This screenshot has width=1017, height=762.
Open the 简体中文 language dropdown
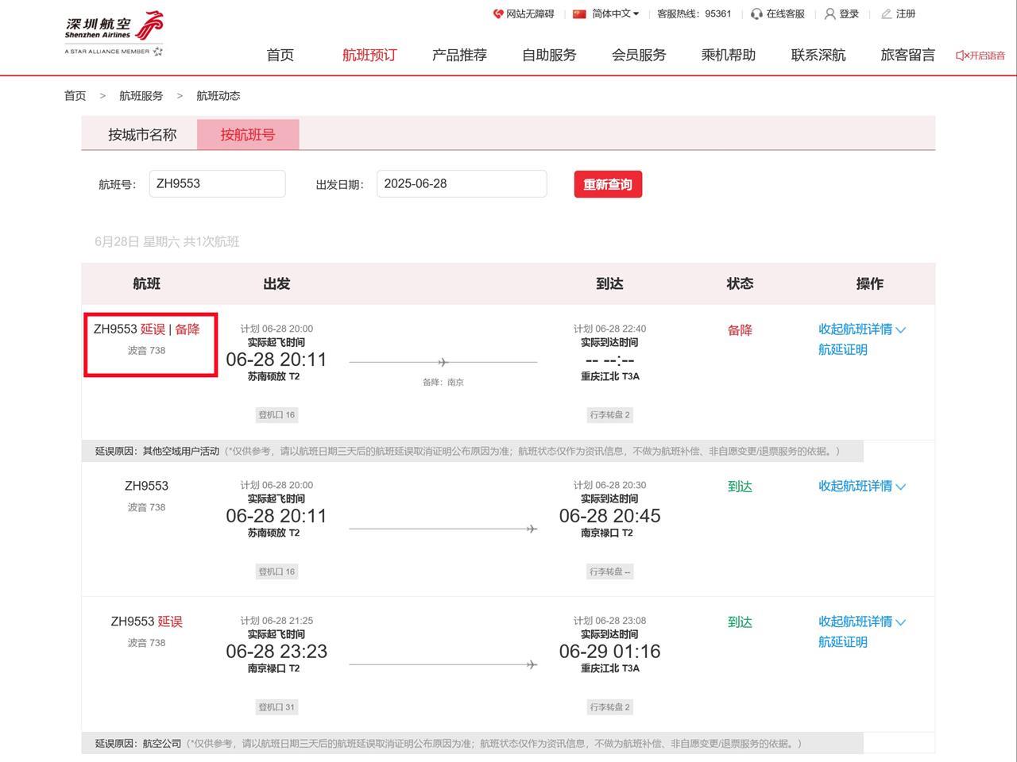pos(615,13)
